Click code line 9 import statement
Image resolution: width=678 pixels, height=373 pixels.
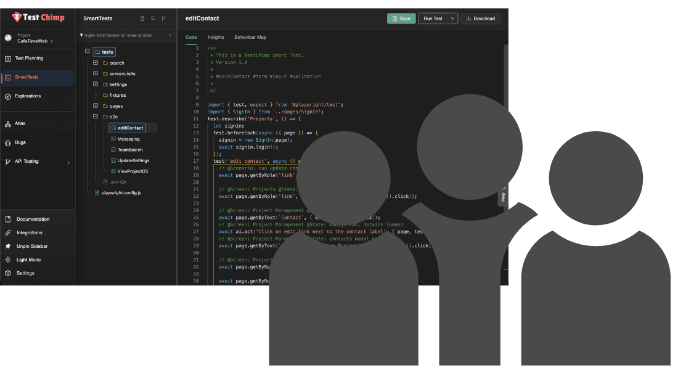tap(275, 105)
